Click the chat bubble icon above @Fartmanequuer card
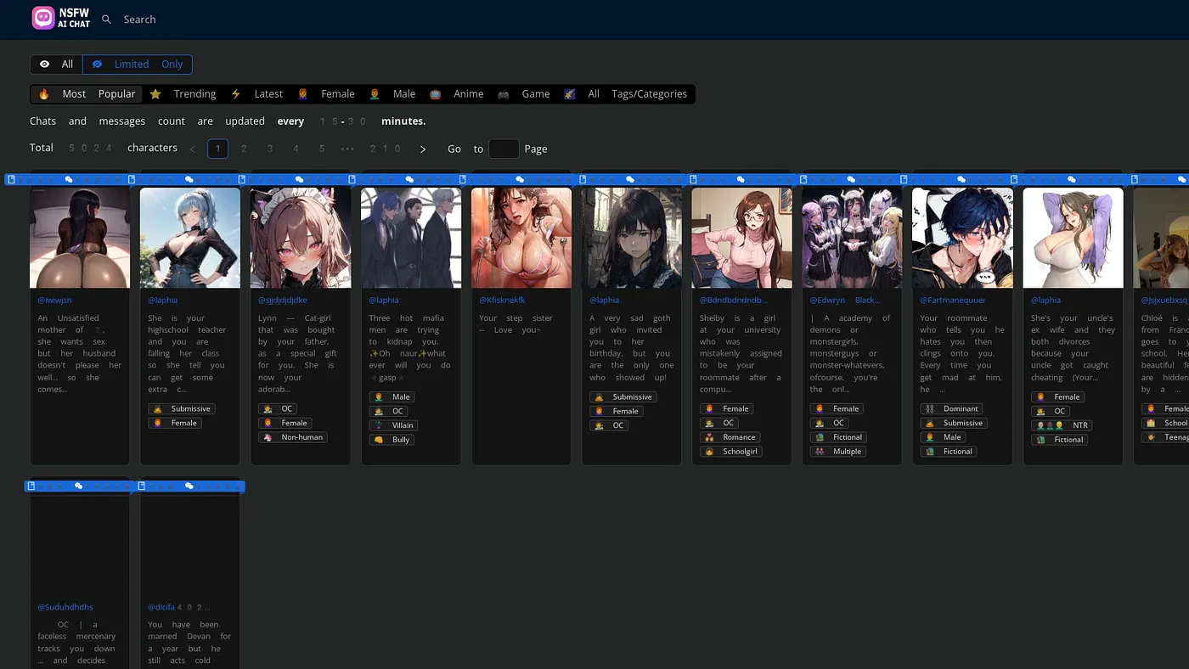This screenshot has width=1189, height=669. [x=961, y=179]
